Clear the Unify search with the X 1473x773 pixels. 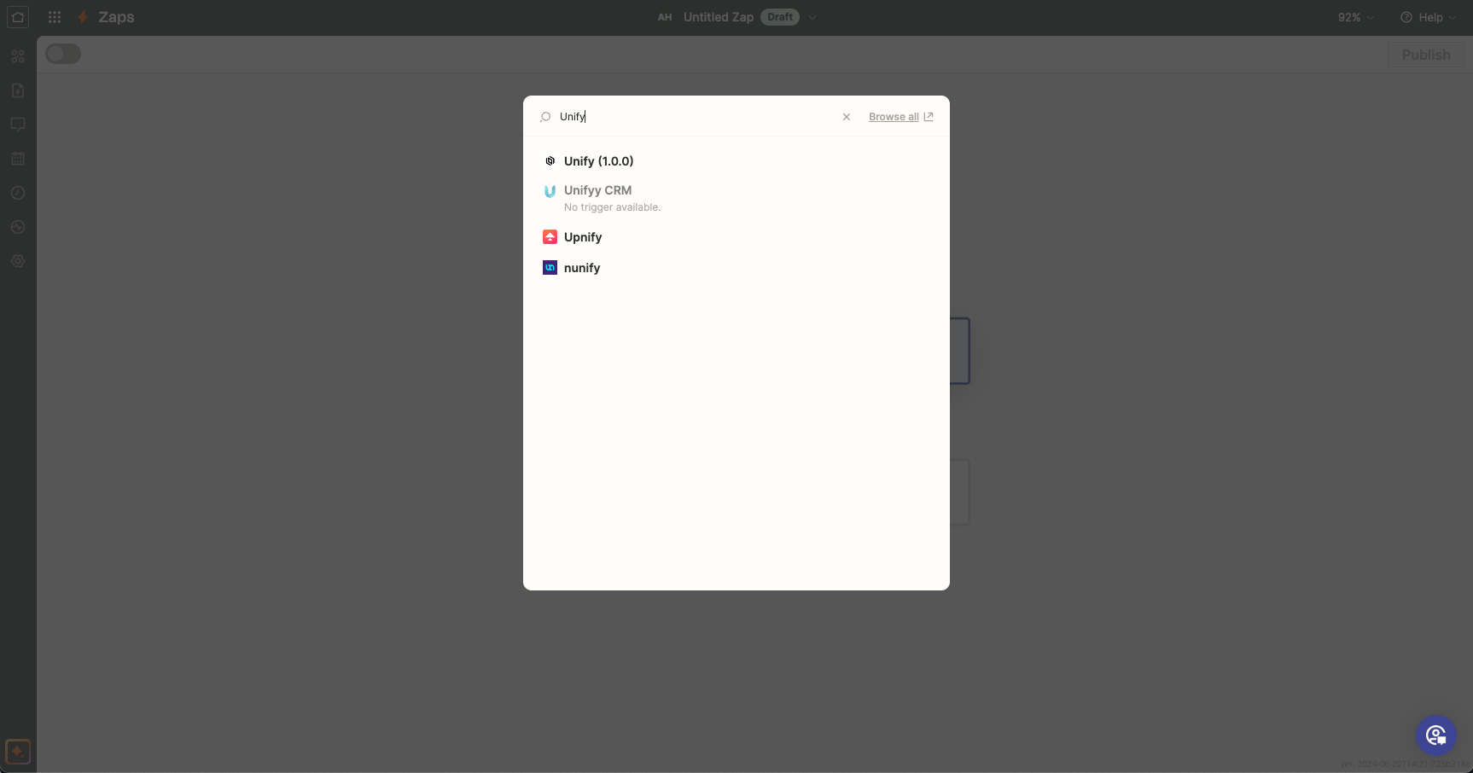(846, 117)
